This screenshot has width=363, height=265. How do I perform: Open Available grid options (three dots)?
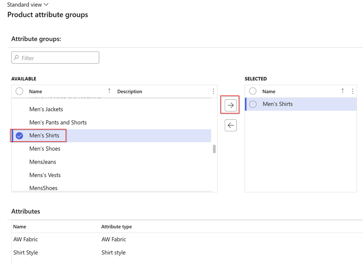tap(213, 91)
